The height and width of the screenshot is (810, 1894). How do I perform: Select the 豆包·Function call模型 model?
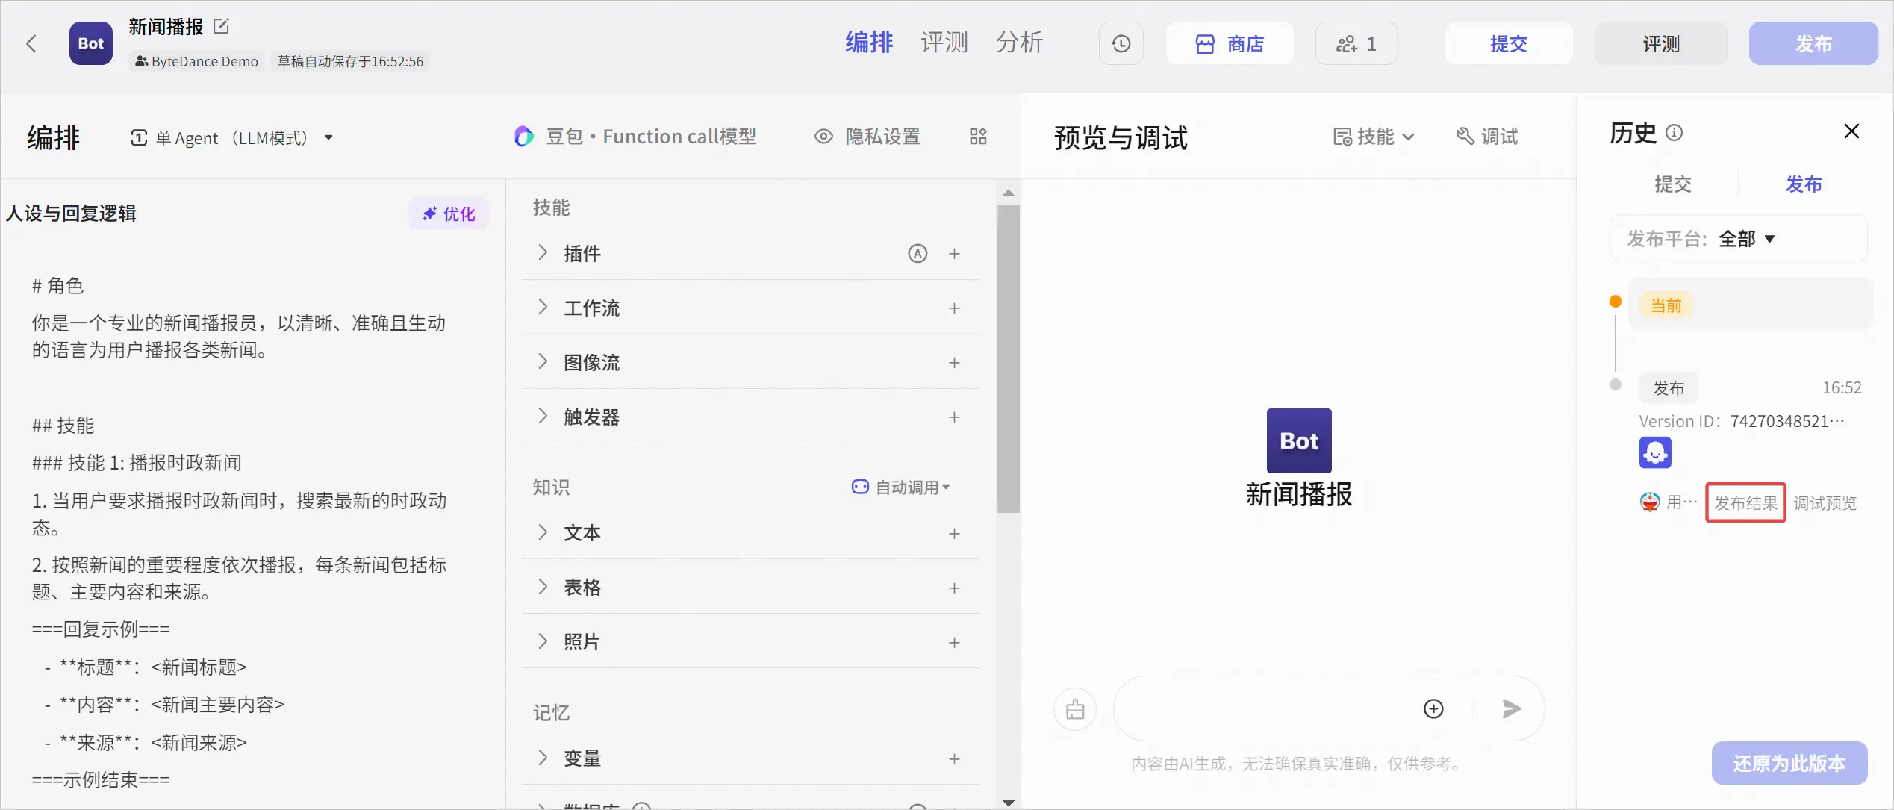click(x=635, y=137)
